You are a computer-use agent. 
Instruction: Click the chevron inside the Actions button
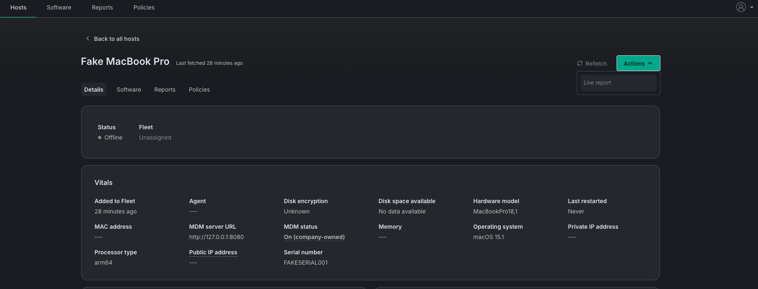[x=650, y=63]
